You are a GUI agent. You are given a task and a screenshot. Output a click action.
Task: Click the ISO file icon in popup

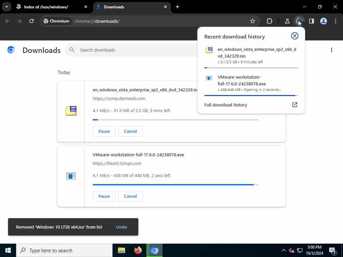[209, 50]
